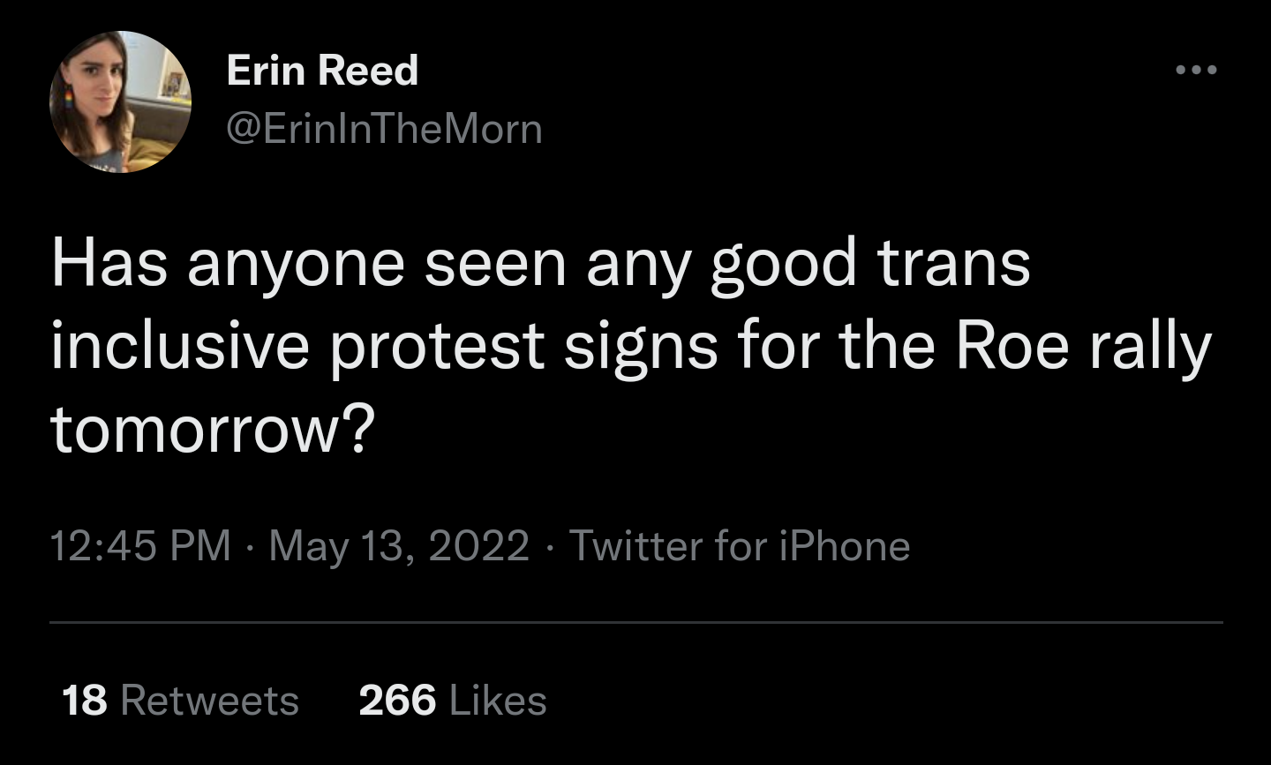1271x765 pixels.
Task: Open the Erin Reed display name link
Action: pos(322,70)
